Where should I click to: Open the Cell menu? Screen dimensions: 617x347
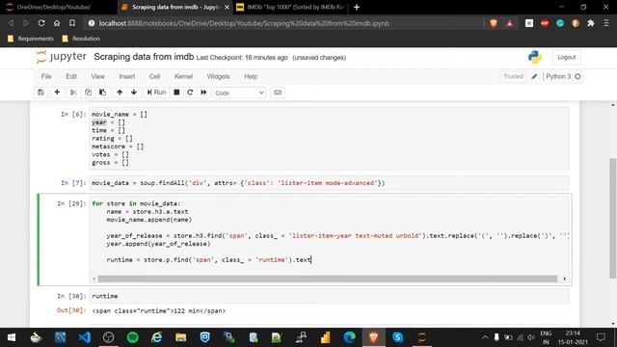tap(154, 76)
